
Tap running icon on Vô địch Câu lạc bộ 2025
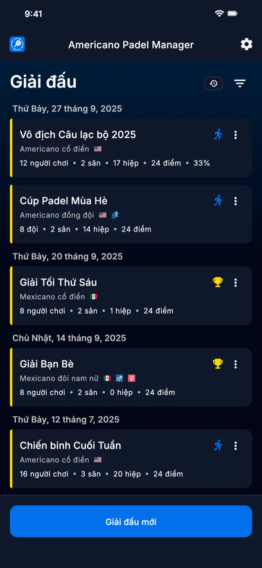218,135
